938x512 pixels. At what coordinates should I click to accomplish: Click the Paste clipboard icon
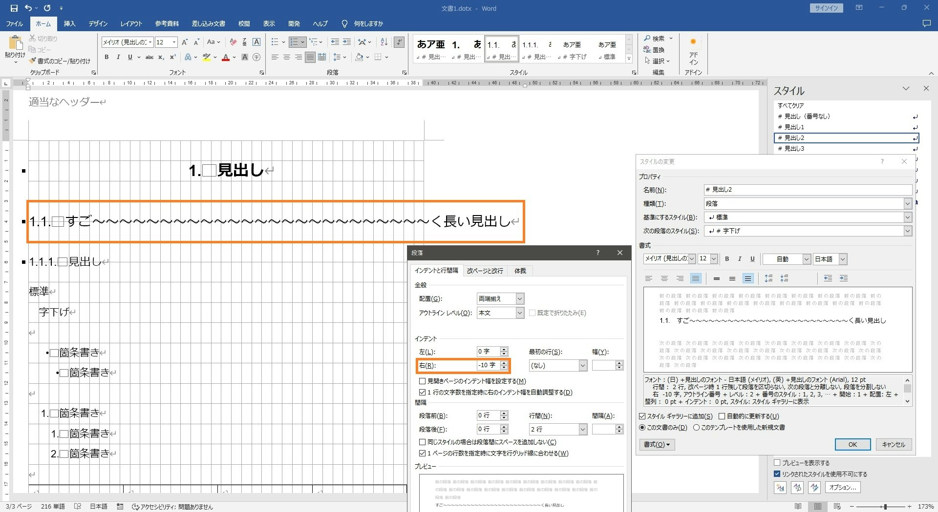click(x=15, y=43)
